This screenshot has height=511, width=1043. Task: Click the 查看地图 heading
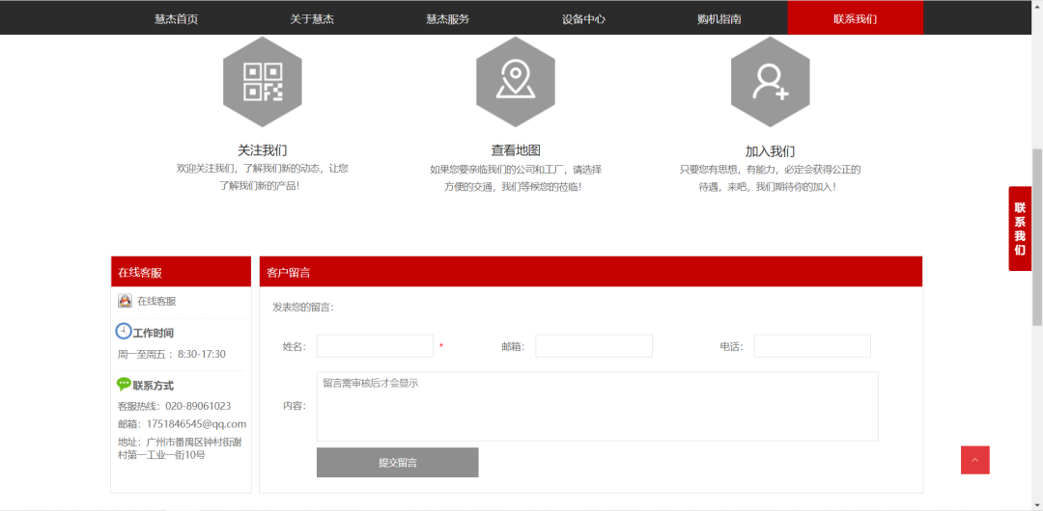[x=516, y=150]
